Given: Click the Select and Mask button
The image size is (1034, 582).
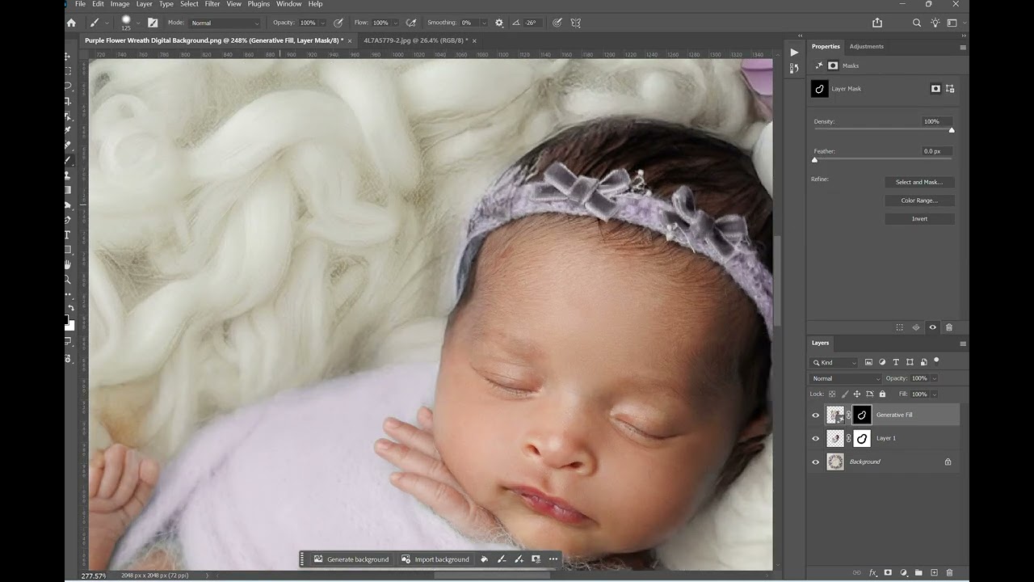Looking at the screenshot, I should click(x=919, y=182).
